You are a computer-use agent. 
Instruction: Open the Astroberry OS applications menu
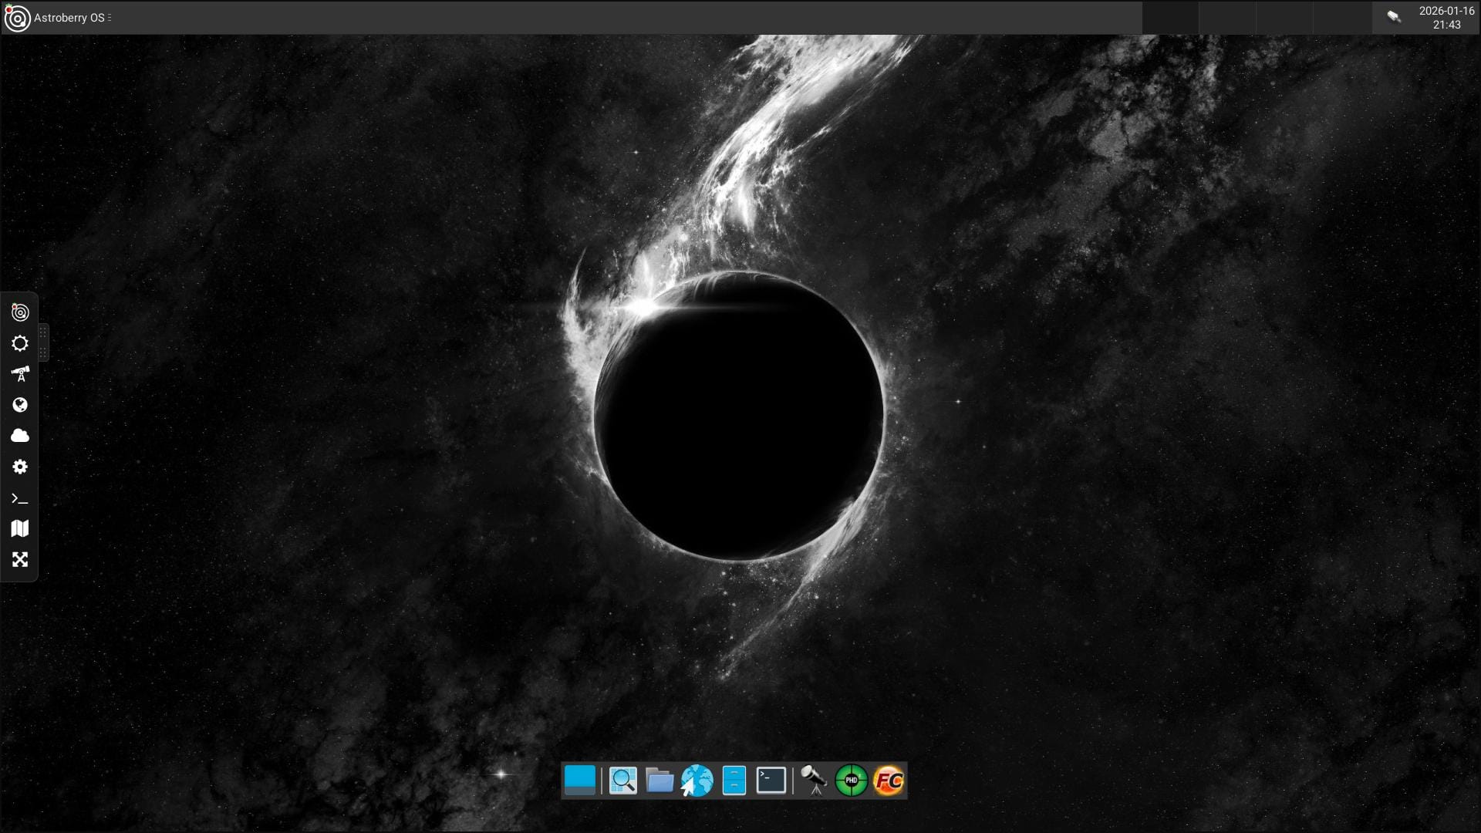[x=69, y=18]
